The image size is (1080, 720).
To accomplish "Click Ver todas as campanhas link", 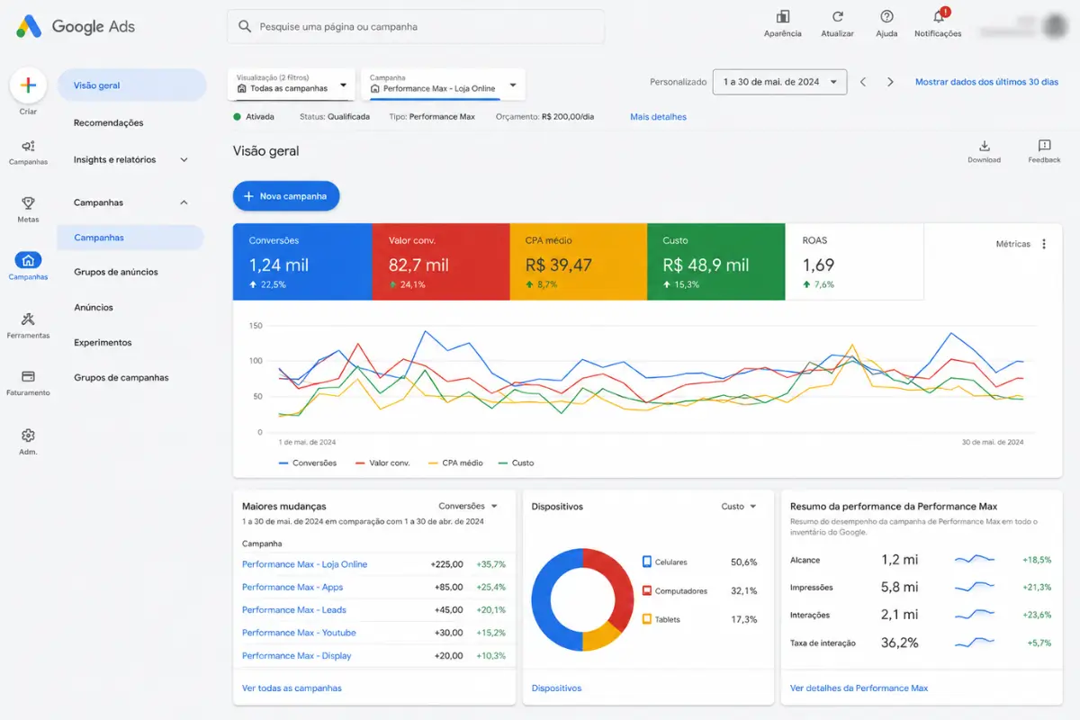I will click(292, 688).
